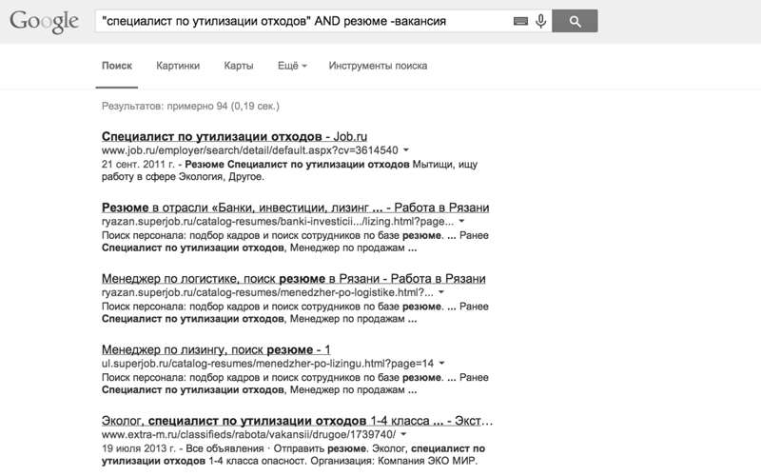Click into the search query field
This screenshot has height=476, width=761.
[300, 20]
